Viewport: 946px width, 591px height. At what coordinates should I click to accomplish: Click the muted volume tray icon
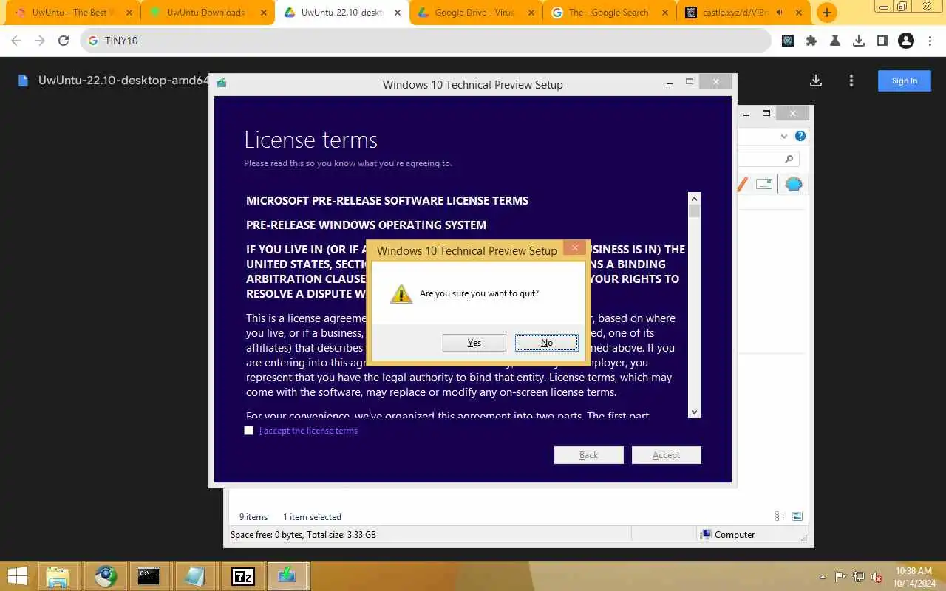(x=877, y=577)
